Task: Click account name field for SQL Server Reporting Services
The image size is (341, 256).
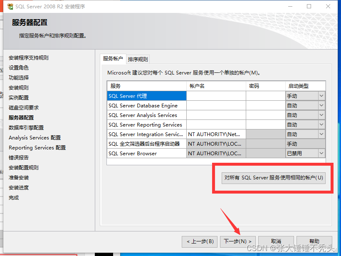Action: coord(216,124)
